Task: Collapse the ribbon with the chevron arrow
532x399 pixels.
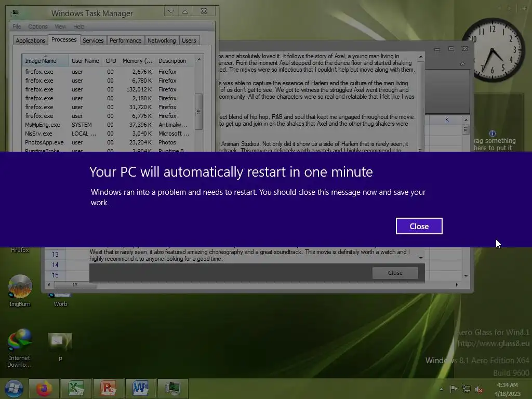Action: pos(462,64)
